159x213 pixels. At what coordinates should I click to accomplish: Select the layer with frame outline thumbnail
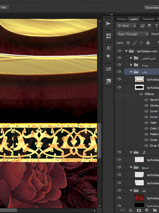139,79
